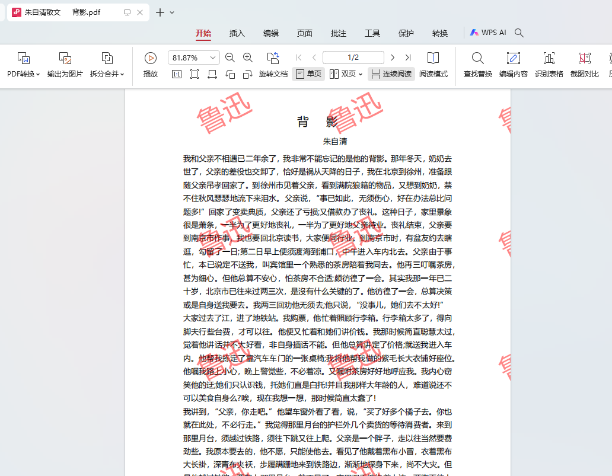Select the Recognize Table tool
This screenshot has height=476, width=612.
[549, 65]
